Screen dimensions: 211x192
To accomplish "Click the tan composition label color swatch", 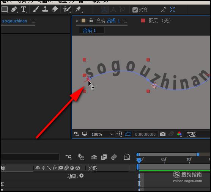I will coord(83,20).
